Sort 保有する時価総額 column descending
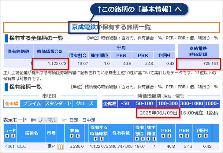 (102, 139)
